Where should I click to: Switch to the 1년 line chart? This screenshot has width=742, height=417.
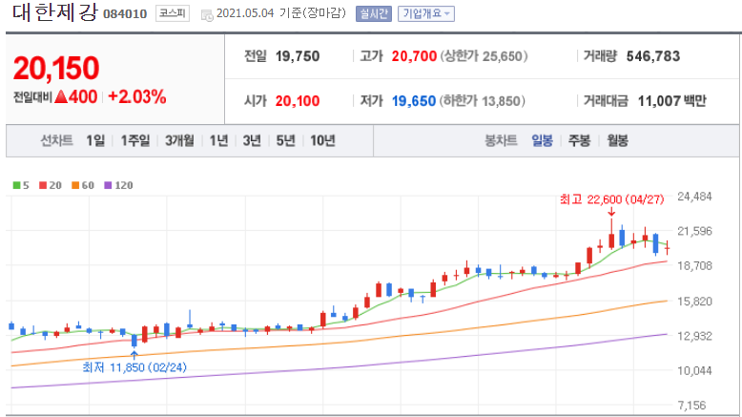click(218, 140)
